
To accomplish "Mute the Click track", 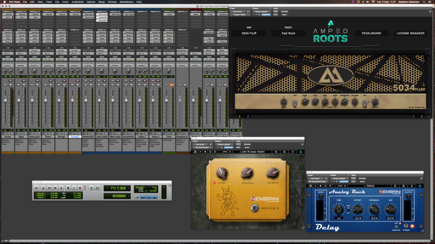I will 172,85.
